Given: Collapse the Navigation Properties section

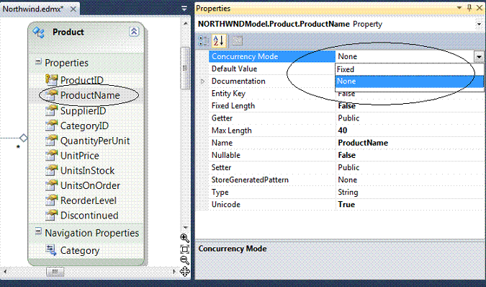Looking at the screenshot, I should (x=38, y=231).
